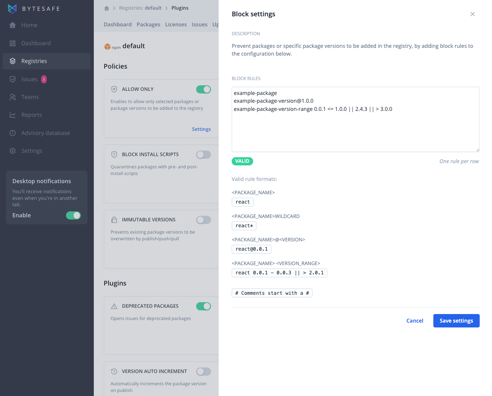492x396 pixels.
Task: Click the Teams people icon
Action: point(13,97)
